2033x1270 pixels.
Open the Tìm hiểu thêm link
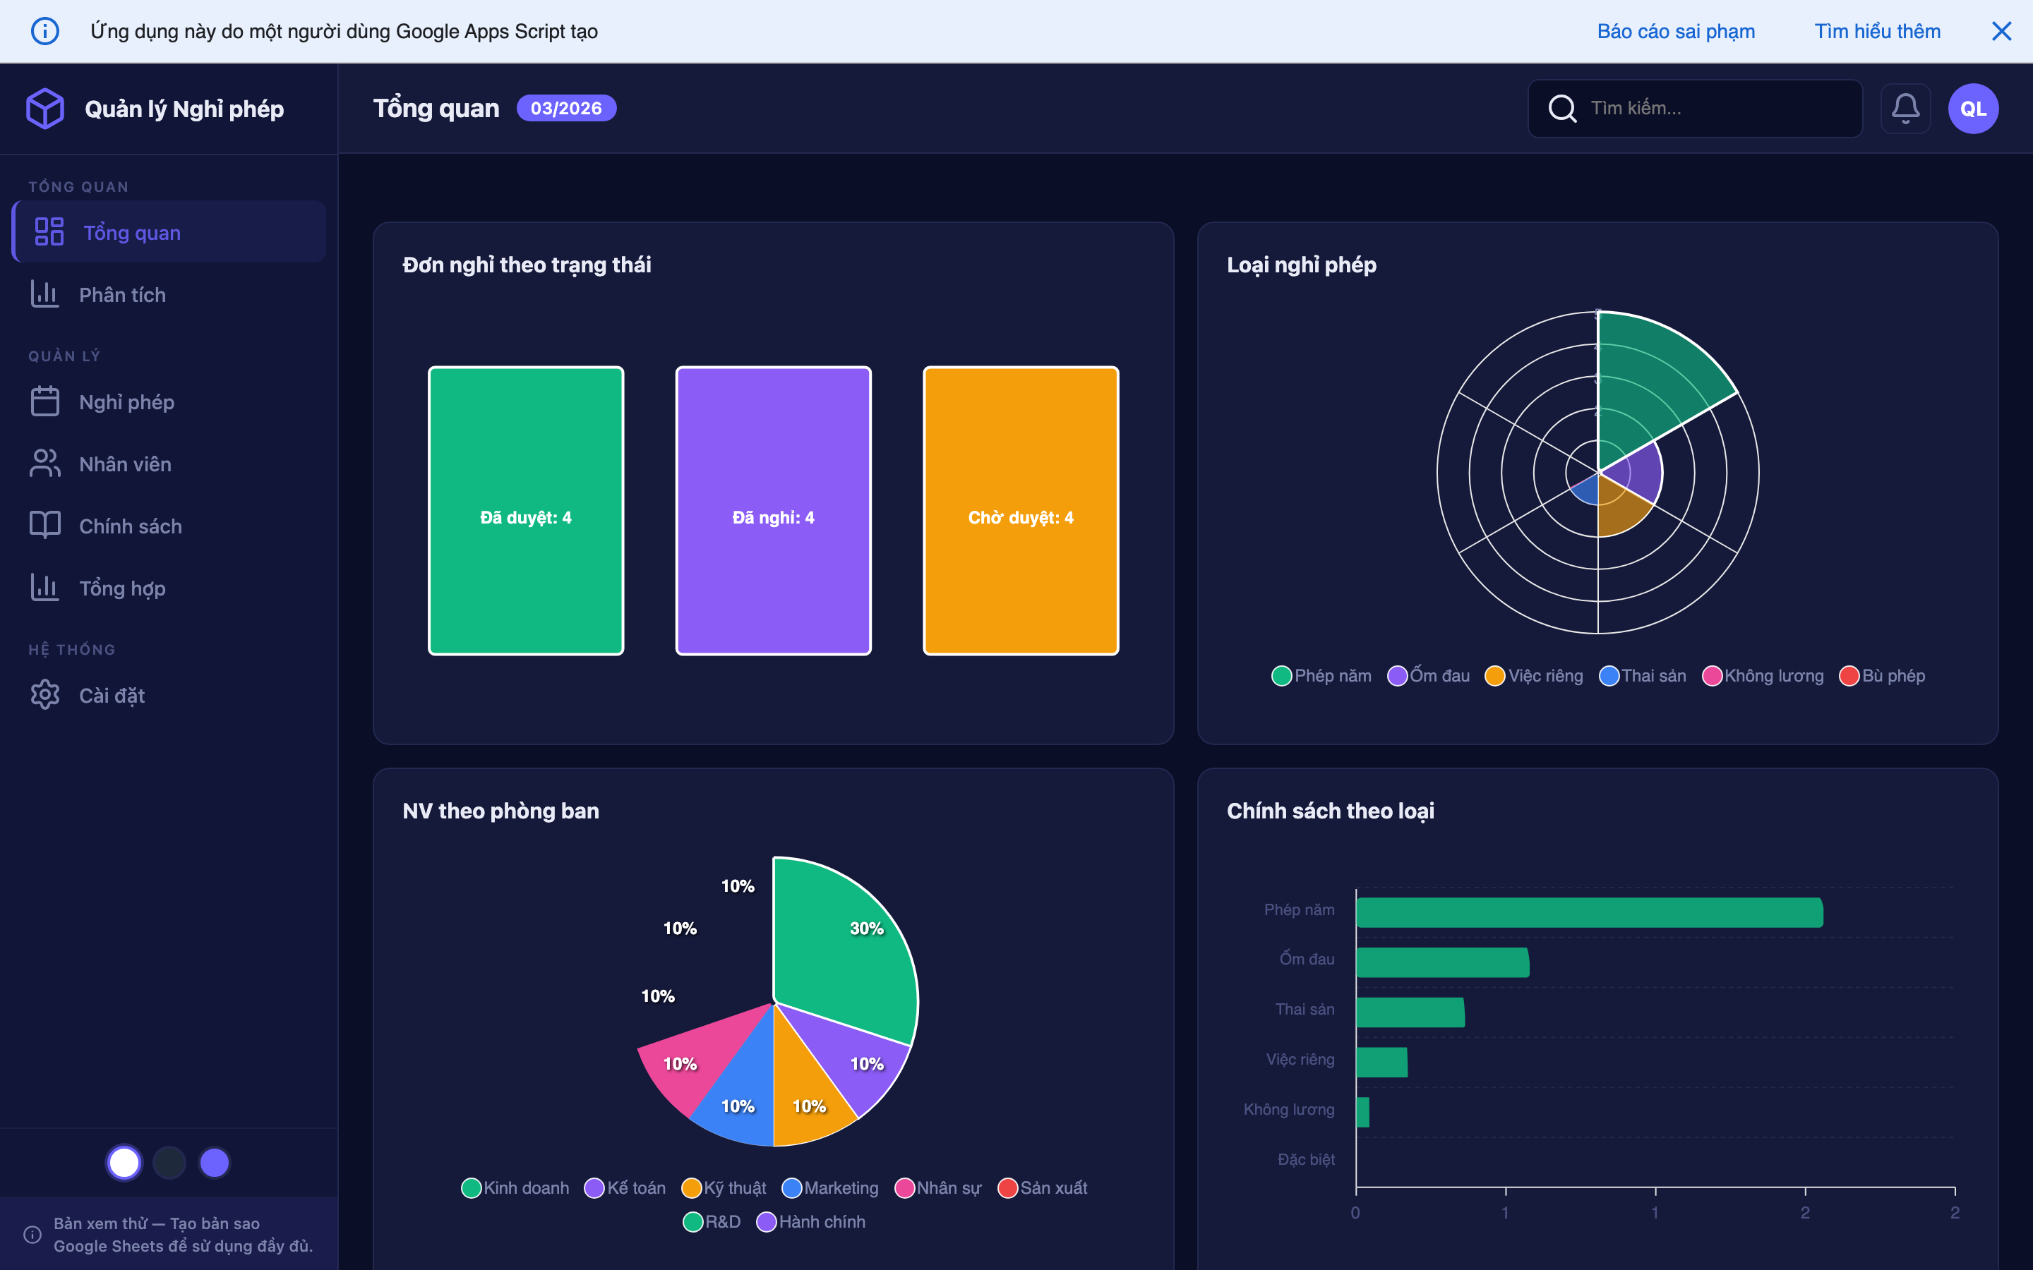1877,32
